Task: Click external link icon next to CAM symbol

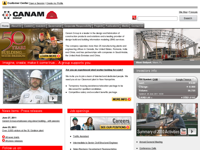Action: pyautogui.click(x=159, y=79)
